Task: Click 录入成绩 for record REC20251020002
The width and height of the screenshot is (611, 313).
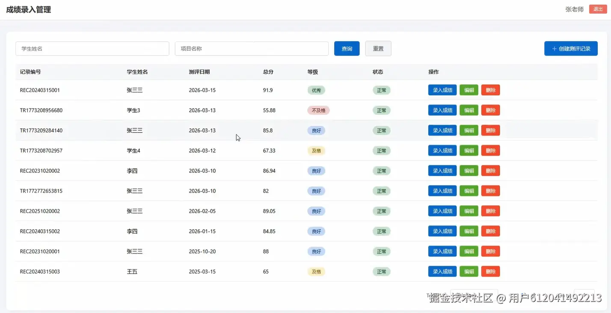Action: pos(442,211)
